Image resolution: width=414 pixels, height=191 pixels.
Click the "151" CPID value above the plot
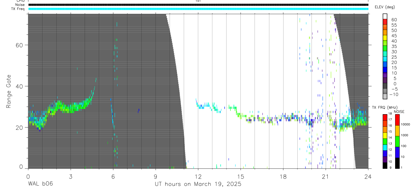[198, 1]
